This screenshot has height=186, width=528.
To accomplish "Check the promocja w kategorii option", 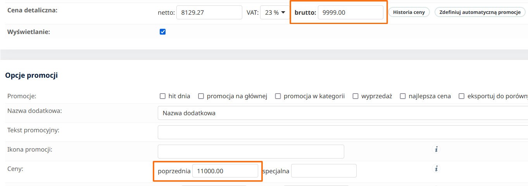I will tap(278, 96).
